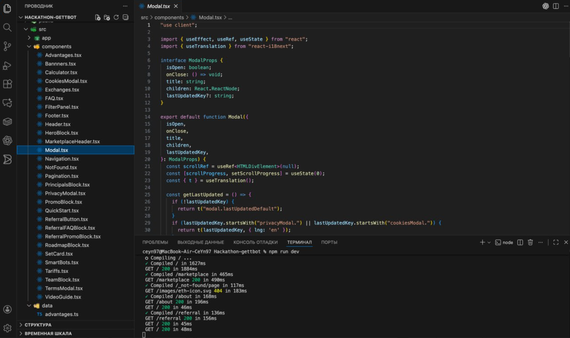This screenshot has width=570, height=338.
Task: Open PrivacyModal.tsx in the explorer
Action: click(x=65, y=193)
